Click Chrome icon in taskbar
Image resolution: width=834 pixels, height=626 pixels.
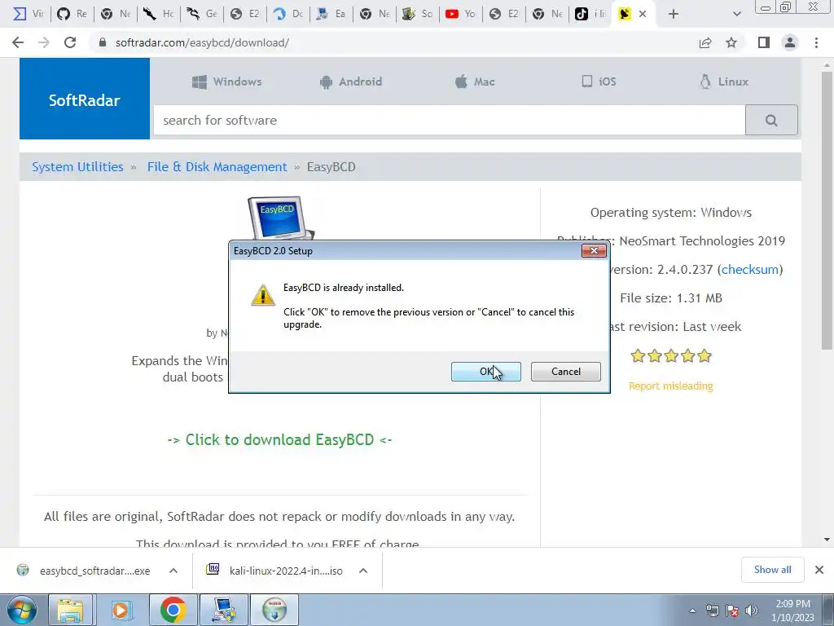click(x=173, y=610)
